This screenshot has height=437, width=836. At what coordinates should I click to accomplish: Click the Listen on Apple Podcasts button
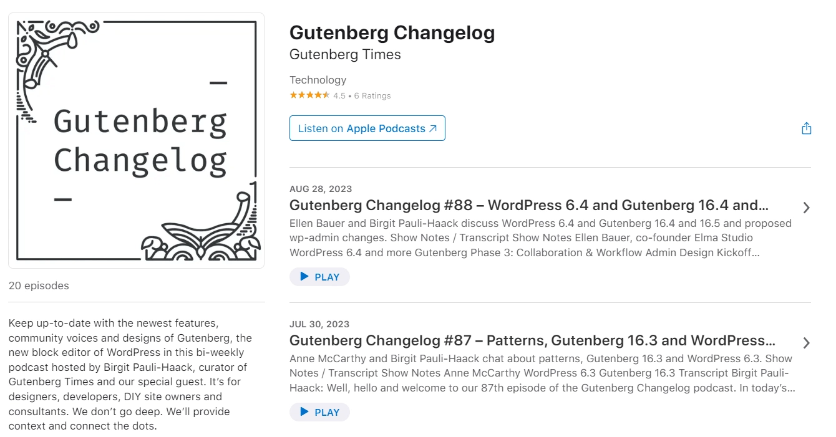pos(367,128)
